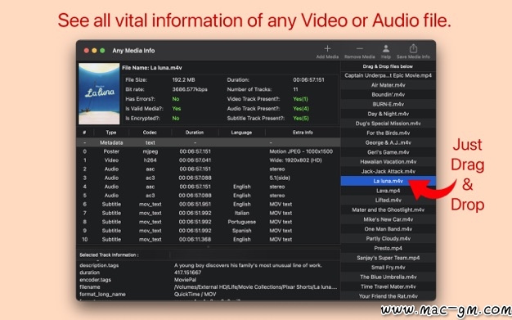Open Help person icon
The width and height of the screenshot is (512, 320).
(x=385, y=49)
